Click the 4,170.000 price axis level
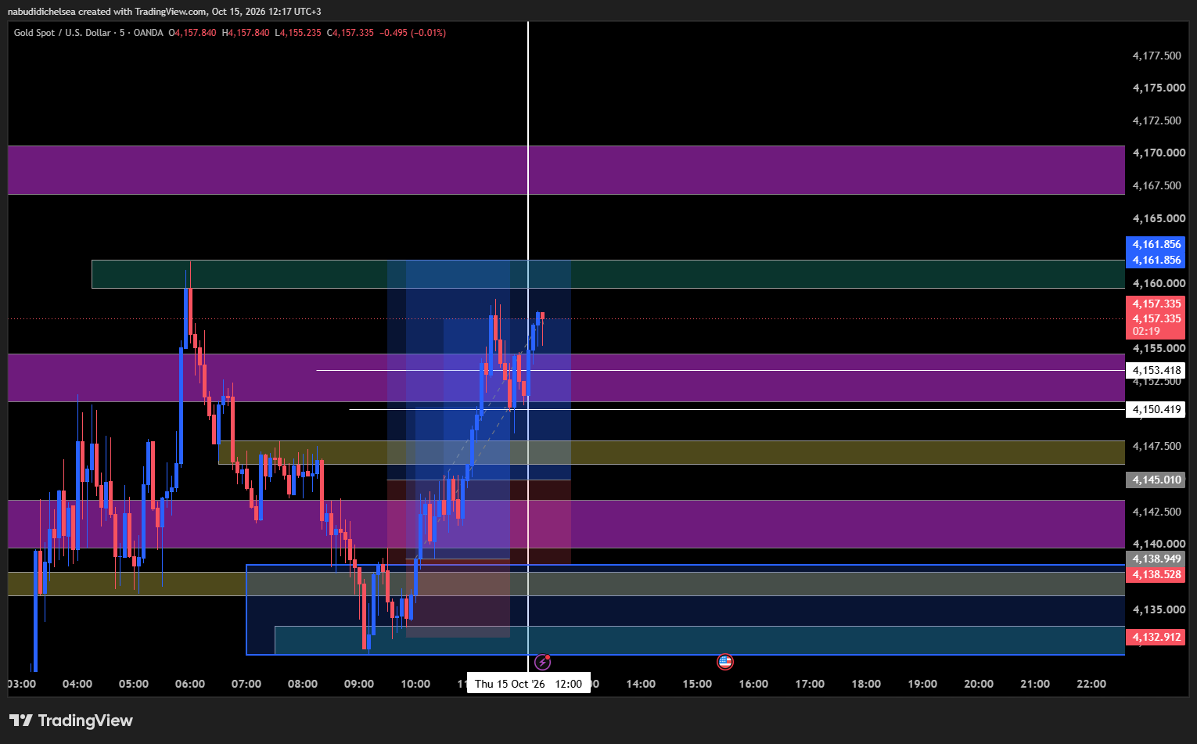Image resolution: width=1197 pixels, height=744 pixels. [x=1159, y=153]
